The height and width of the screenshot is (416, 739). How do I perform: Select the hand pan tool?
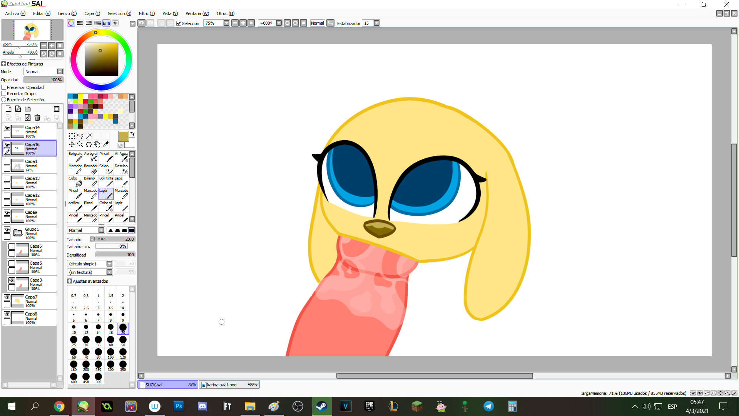97,144
